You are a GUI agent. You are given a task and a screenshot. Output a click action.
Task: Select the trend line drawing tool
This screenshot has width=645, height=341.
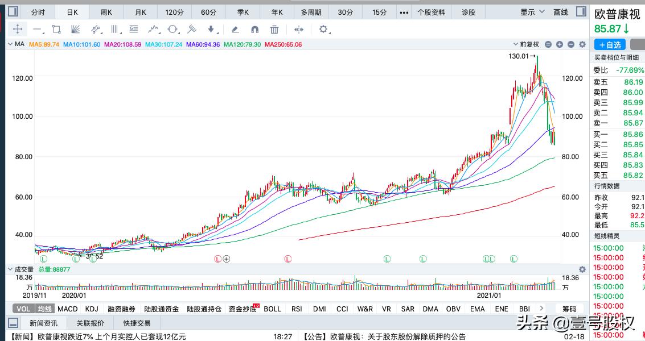[36, 30]
